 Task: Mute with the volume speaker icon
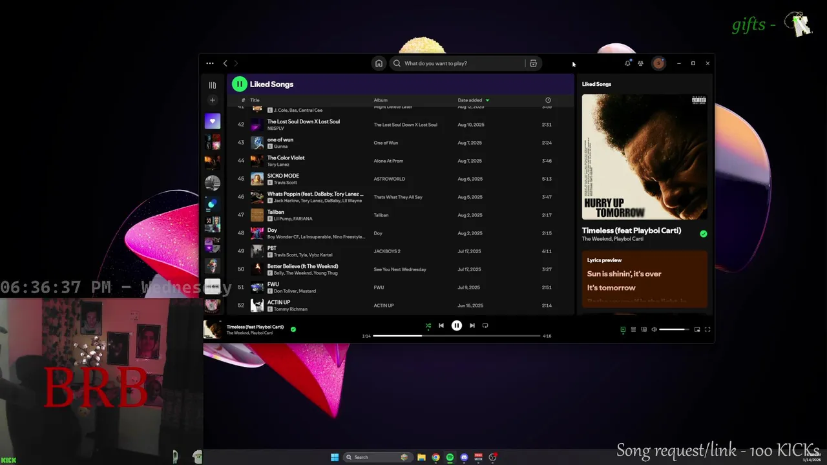click(x=654, y=329)
